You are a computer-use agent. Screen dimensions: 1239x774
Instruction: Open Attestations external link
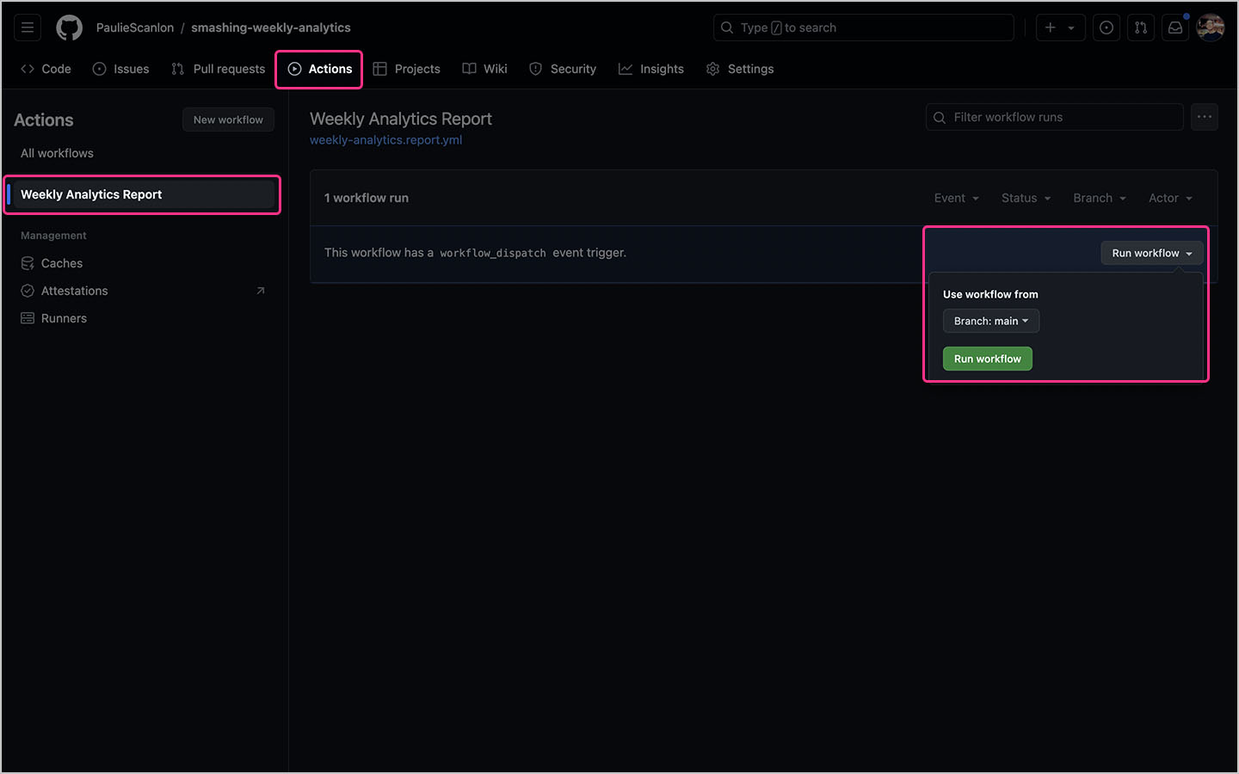click(74, 291)
